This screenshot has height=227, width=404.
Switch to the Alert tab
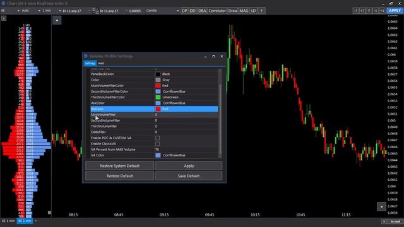(x=101, y=63)
